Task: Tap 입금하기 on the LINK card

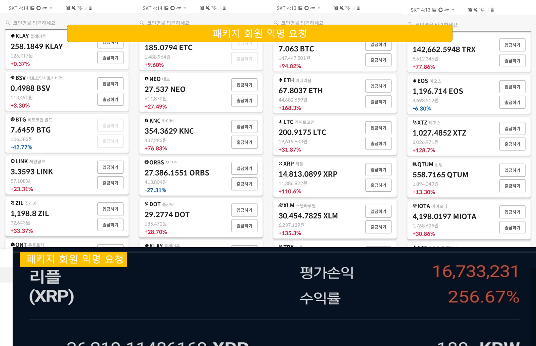Action: pos(110,167)
